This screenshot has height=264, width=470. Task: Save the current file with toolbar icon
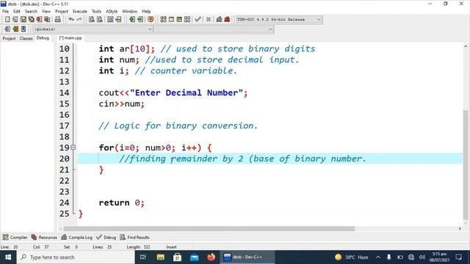click(x=23, y=20)
